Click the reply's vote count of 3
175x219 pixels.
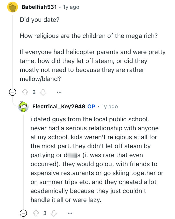[x=45, y=213]
